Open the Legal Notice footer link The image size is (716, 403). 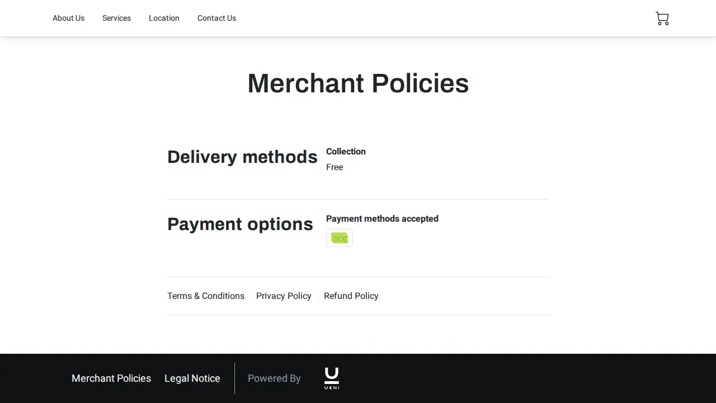pos(192,378)
